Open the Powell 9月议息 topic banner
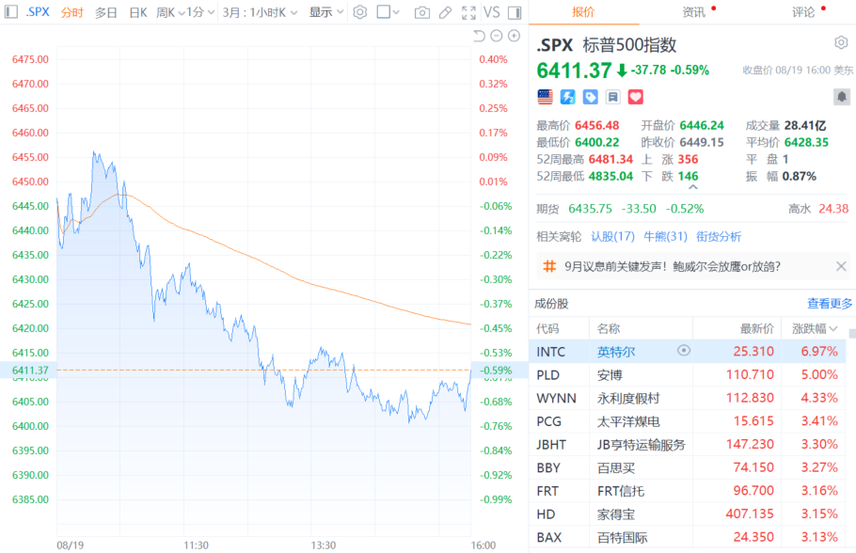Image resolution: width=856 pixels, height=553 pixels. point(673,266)
